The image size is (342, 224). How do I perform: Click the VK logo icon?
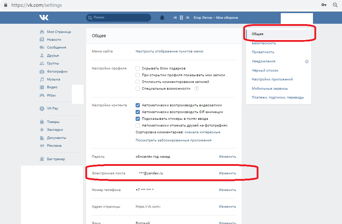point(44,17)
